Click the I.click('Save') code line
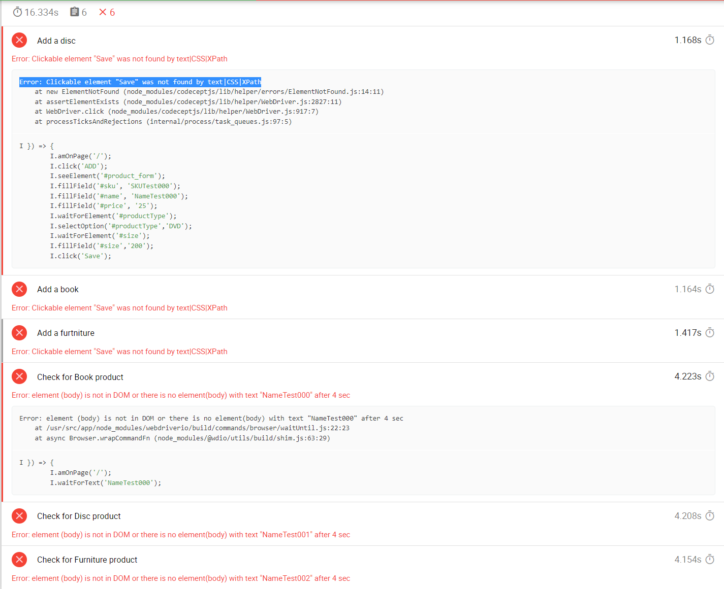 (x=80, y=256)
